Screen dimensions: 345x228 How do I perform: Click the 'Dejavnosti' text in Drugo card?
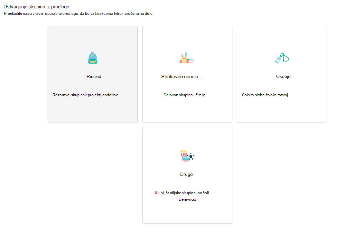[187, 199]
